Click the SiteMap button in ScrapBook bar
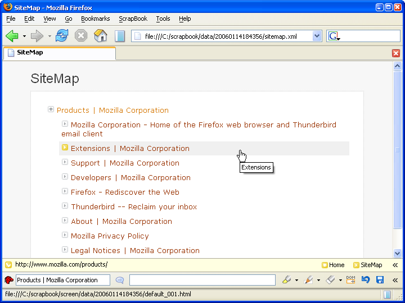Viewport: 405px width, 303px height. click(367, 265)
